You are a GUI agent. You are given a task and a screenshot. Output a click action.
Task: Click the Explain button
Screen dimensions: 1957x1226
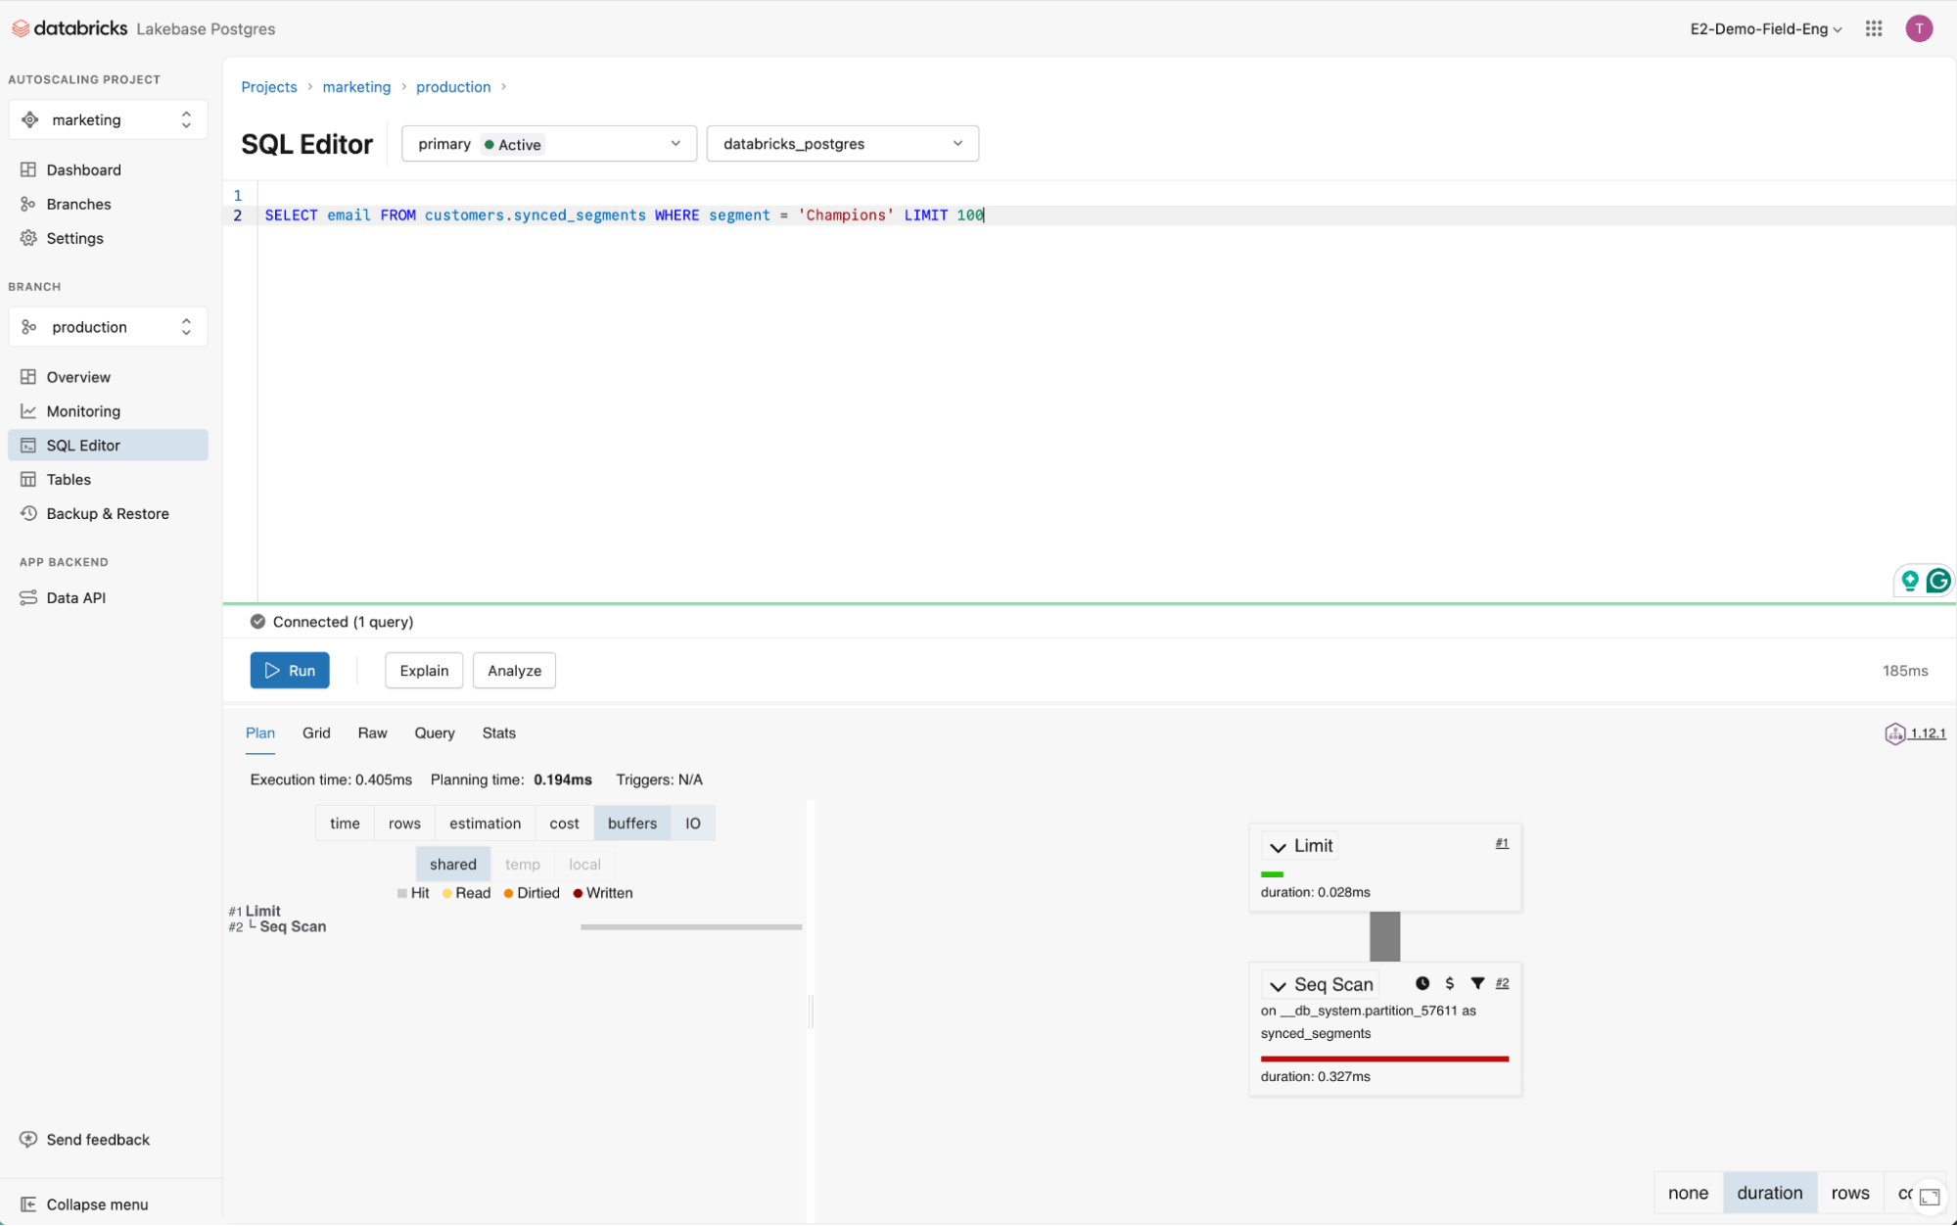pyautogui.click(x=424, y=671)
